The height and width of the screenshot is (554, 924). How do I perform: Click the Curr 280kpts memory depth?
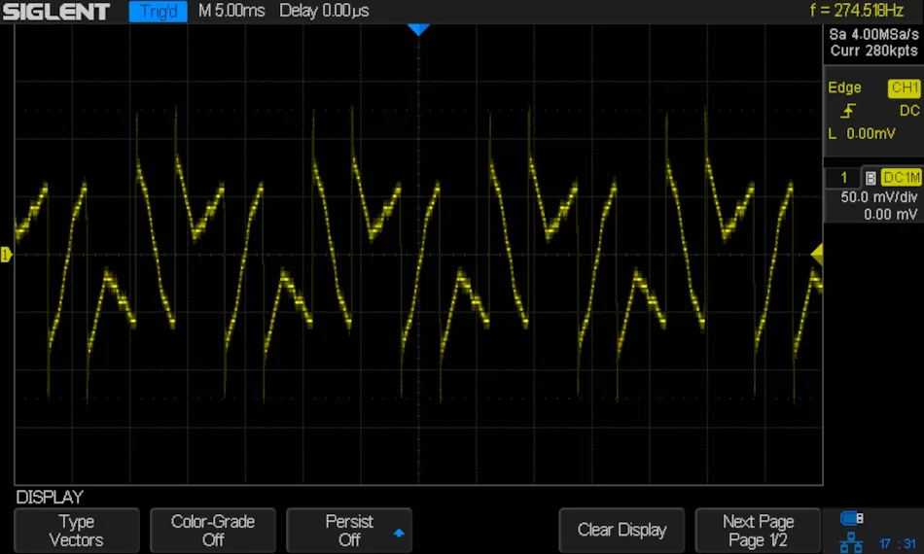(x=873, y=51)
